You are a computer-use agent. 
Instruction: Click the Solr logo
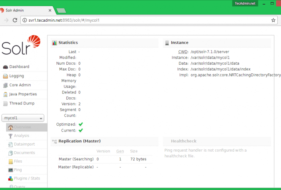[21, 45]
